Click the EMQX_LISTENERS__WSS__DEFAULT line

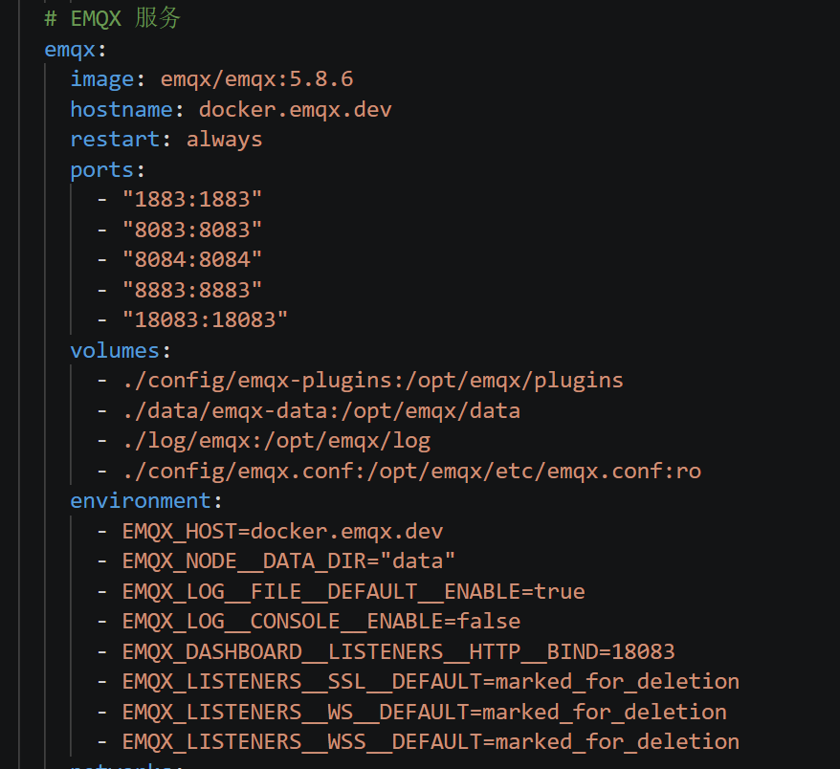click(431, 742)
